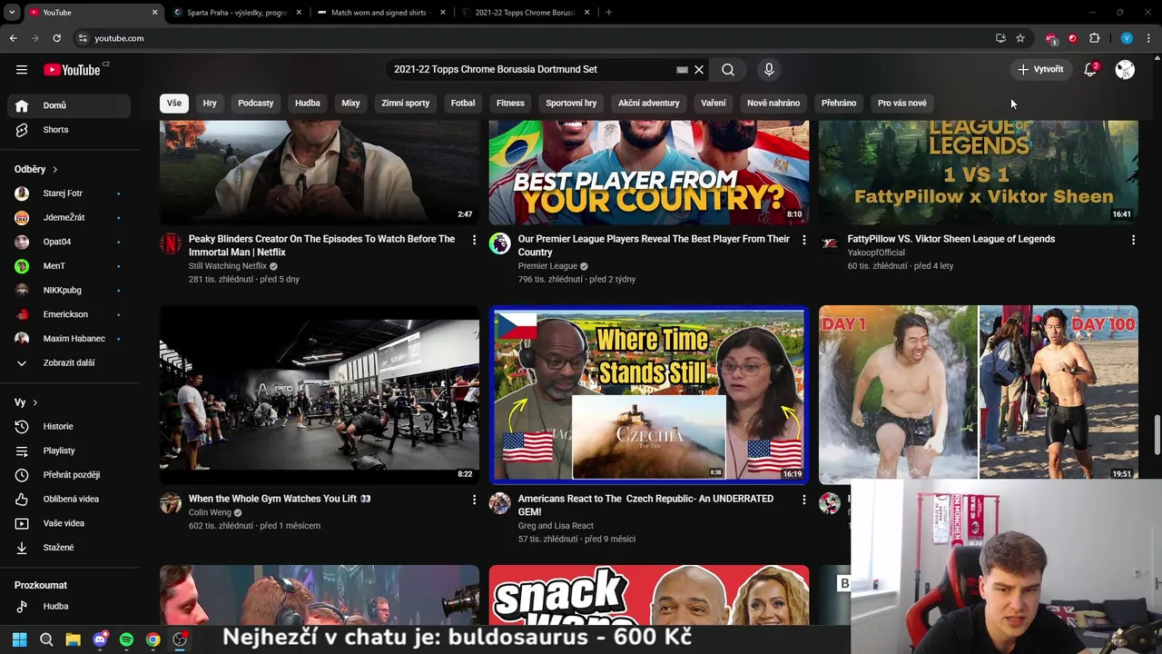Select the Hudba filter chip
This screenshot has width=1162, height=654.
[x=308, y=103]
